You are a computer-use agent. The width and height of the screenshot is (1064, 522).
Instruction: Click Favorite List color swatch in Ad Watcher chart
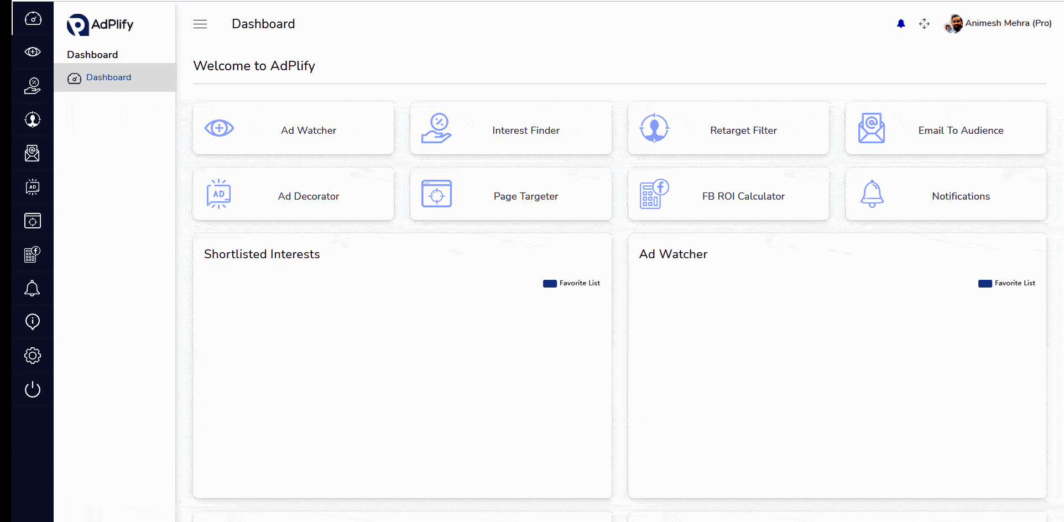point(985,284)
